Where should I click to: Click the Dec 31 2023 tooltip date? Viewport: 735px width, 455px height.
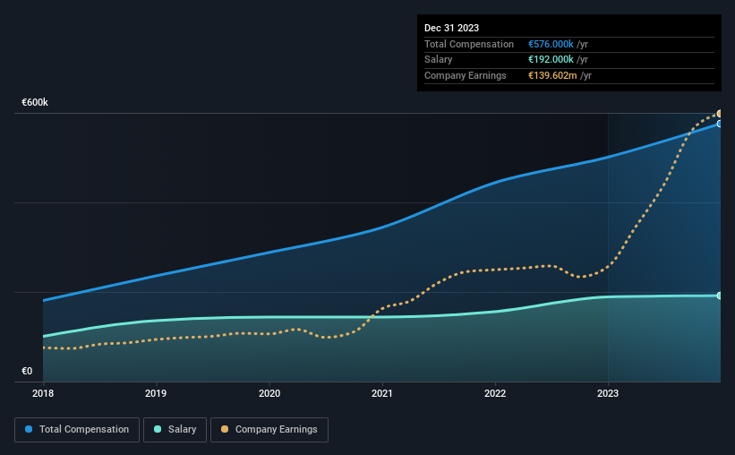pyautogui.click(x=451, y=28)
